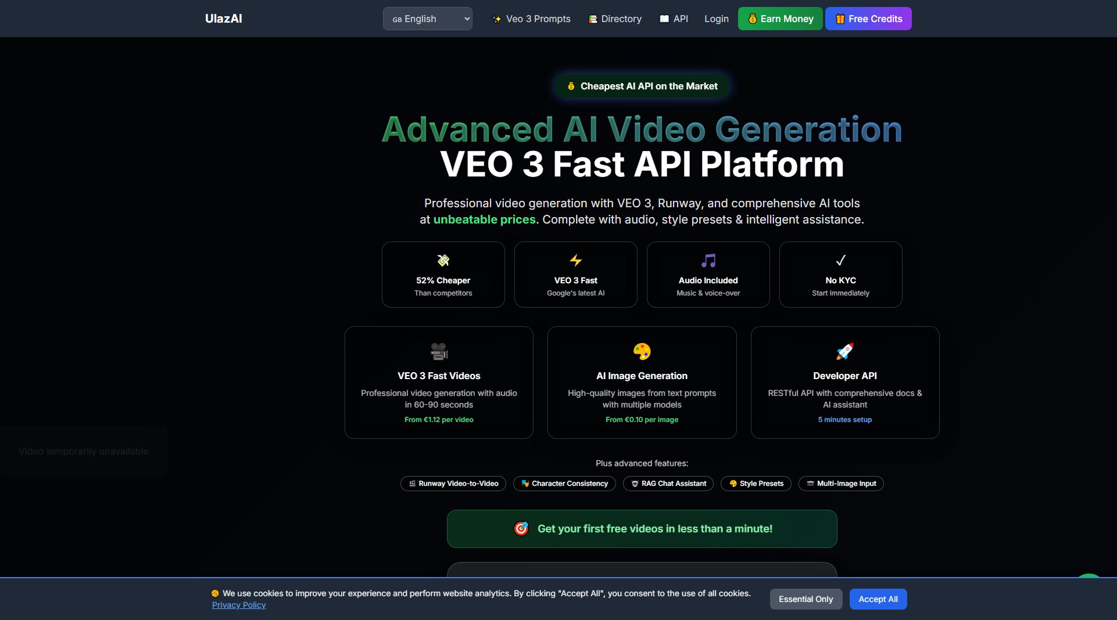Click the clapperboard icon in Runway chip
1117x620 pixels.
(x=413, y=484)
